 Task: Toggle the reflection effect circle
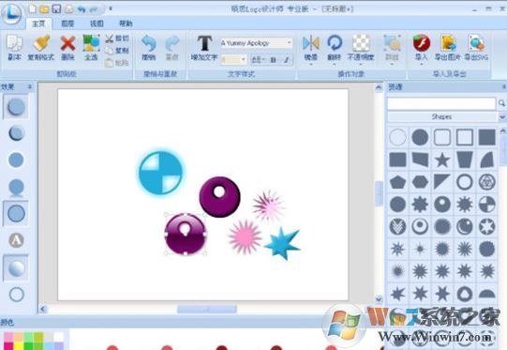pyautogui.click(x=16, y=187)
